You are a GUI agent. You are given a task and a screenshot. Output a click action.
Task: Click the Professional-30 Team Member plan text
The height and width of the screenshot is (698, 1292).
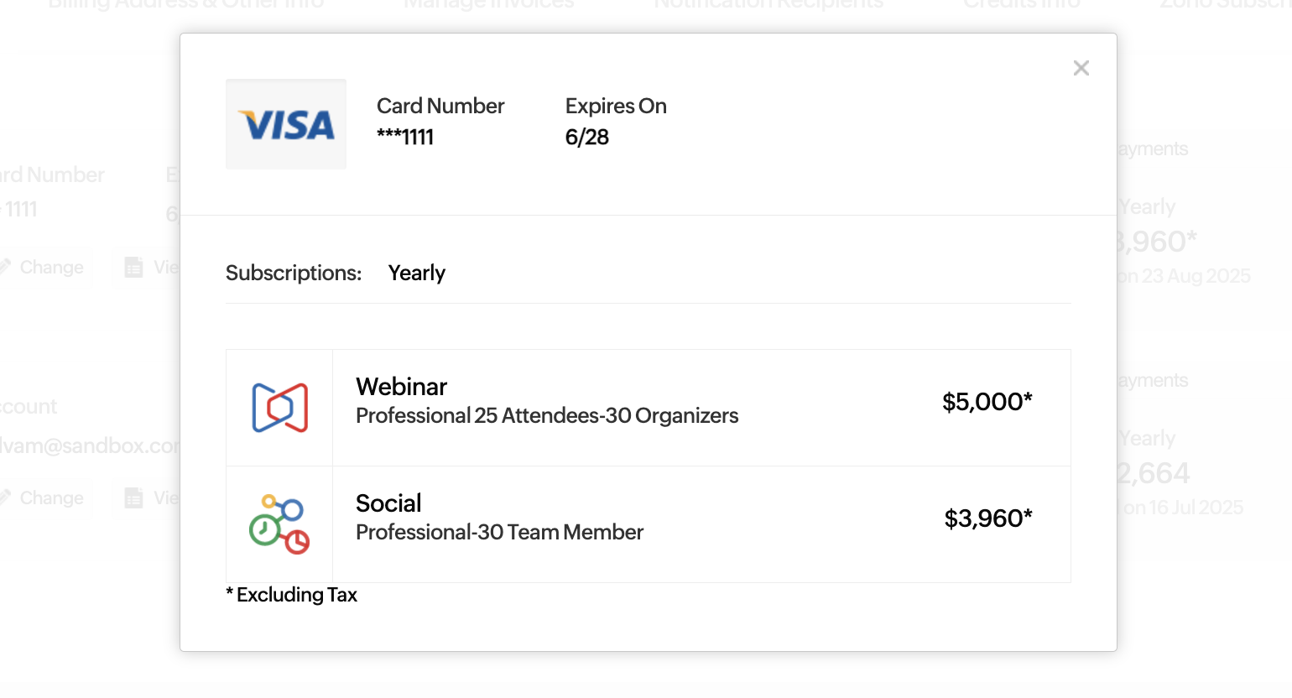pyautogui.click(x=499, y=533)
